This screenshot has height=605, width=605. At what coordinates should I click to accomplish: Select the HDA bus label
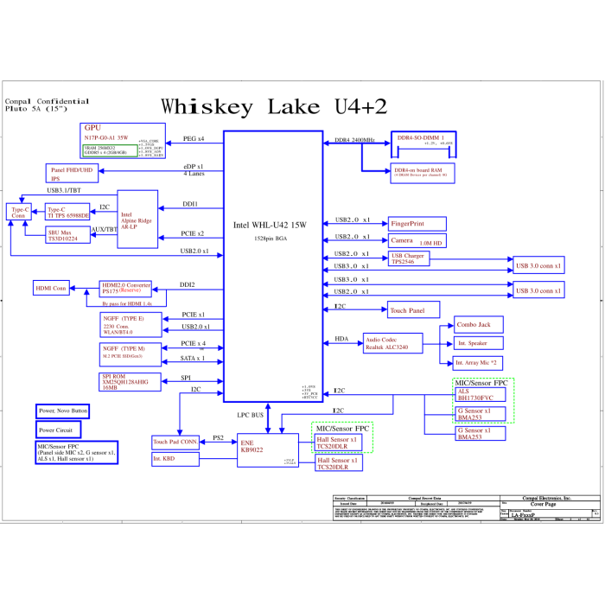click(341, 339)
